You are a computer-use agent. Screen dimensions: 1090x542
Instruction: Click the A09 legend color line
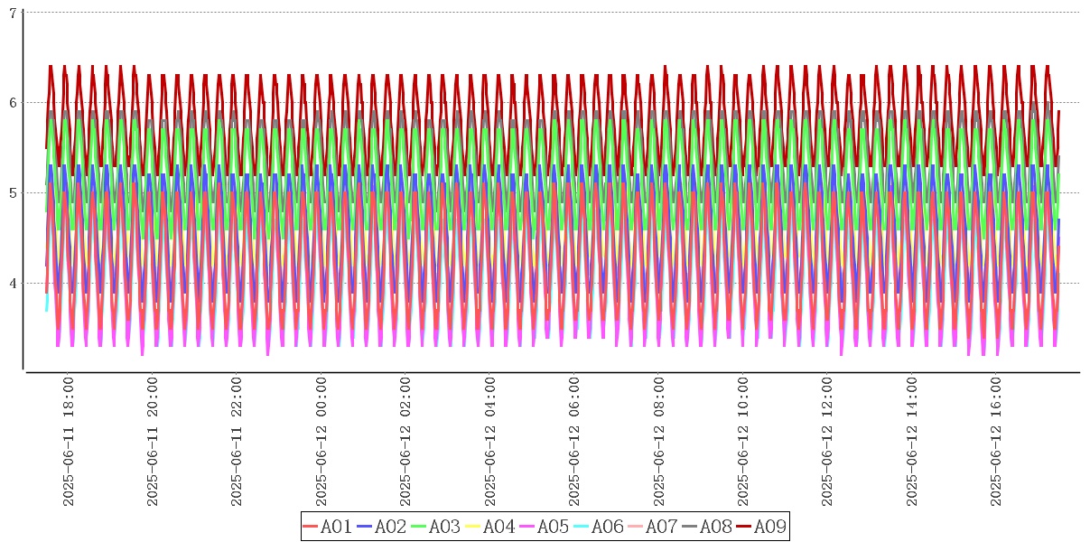click(742, 527)
